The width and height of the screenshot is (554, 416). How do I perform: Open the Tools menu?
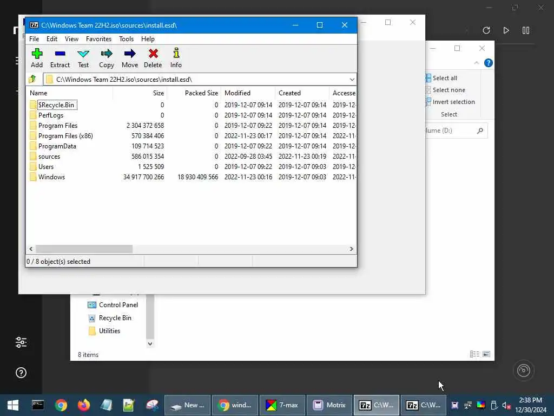click(126, 39)
